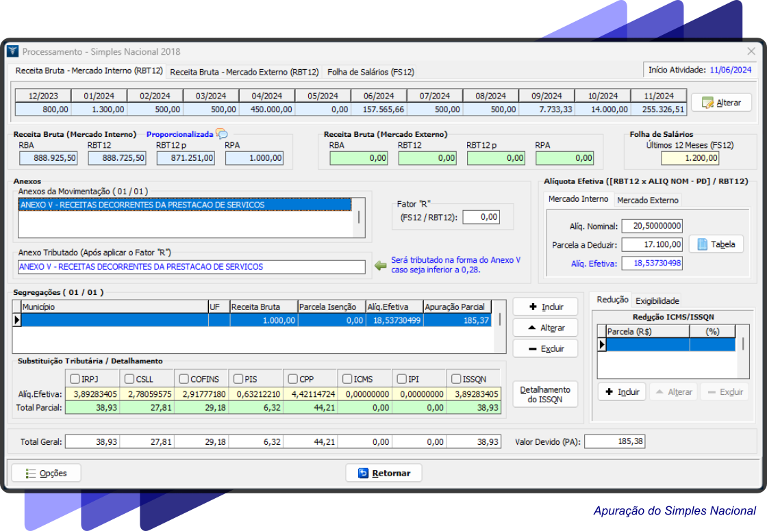Viewport: 767px width, 531px height.
Task: Click the Fator R input field
Action: coord(481,217)
